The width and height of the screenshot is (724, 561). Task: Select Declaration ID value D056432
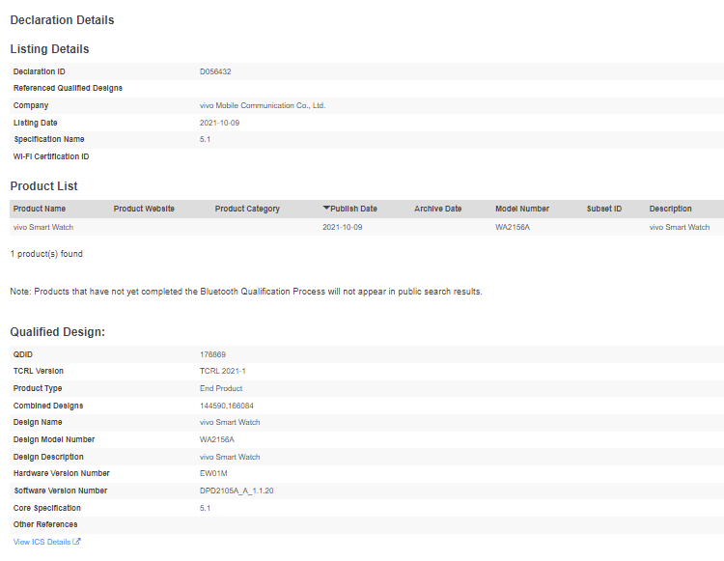coord(215,71)
